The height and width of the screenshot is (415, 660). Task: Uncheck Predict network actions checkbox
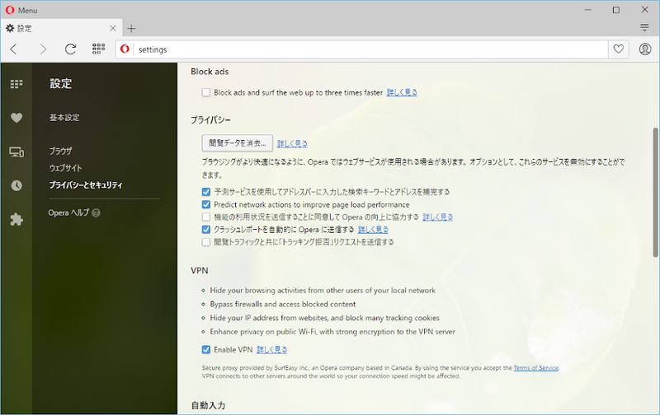click(206, 204)
